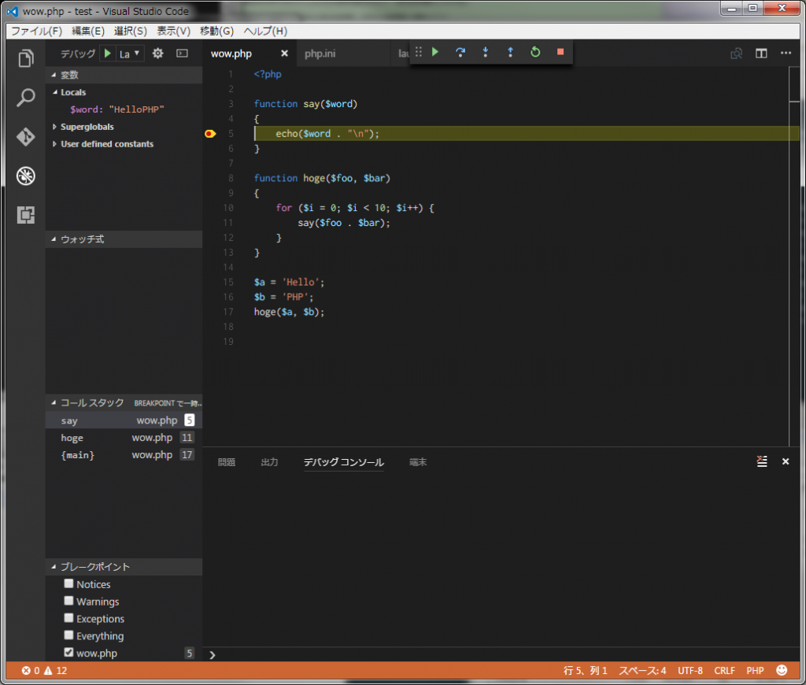Close the bottom panel
This screenshot has width=806, height=685.
(x=786, y=461)
